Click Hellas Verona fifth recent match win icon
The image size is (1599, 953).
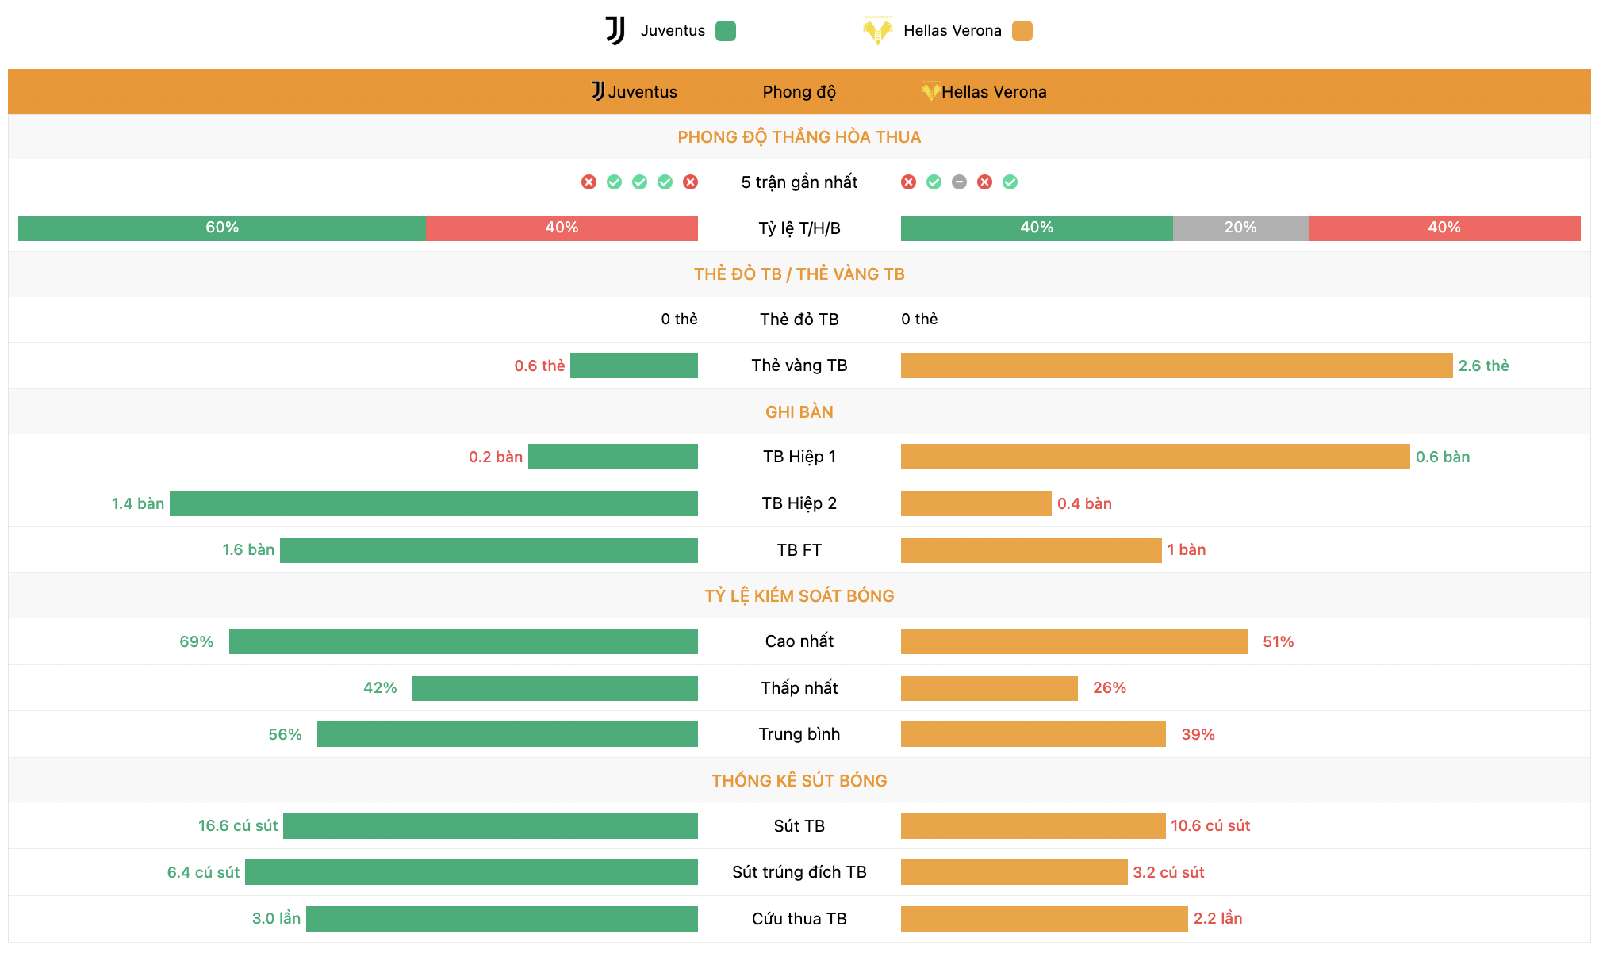[x=1010, y=182]
